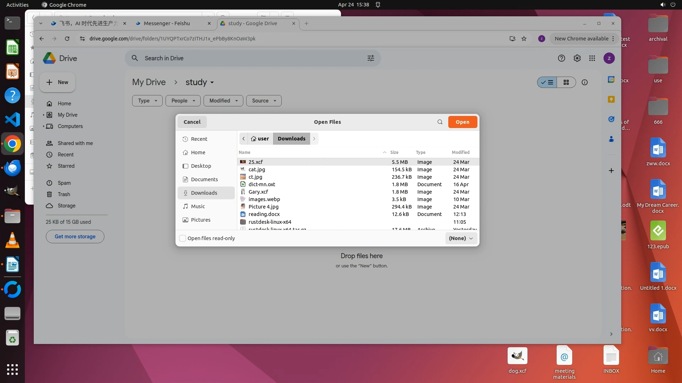Select reading.docx in file list
The height and width of the screenshot is (383, 682).
(264, 214)
